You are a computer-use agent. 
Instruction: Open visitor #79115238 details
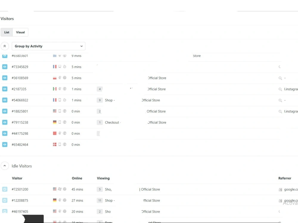pos(20,123)
